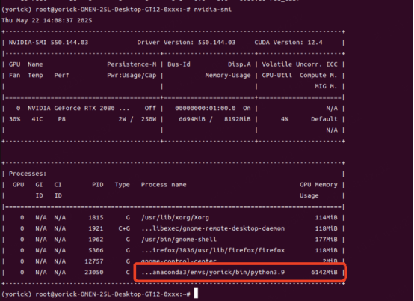
Task: Click the fan speed value 30%
Action: tap(14, 119)
